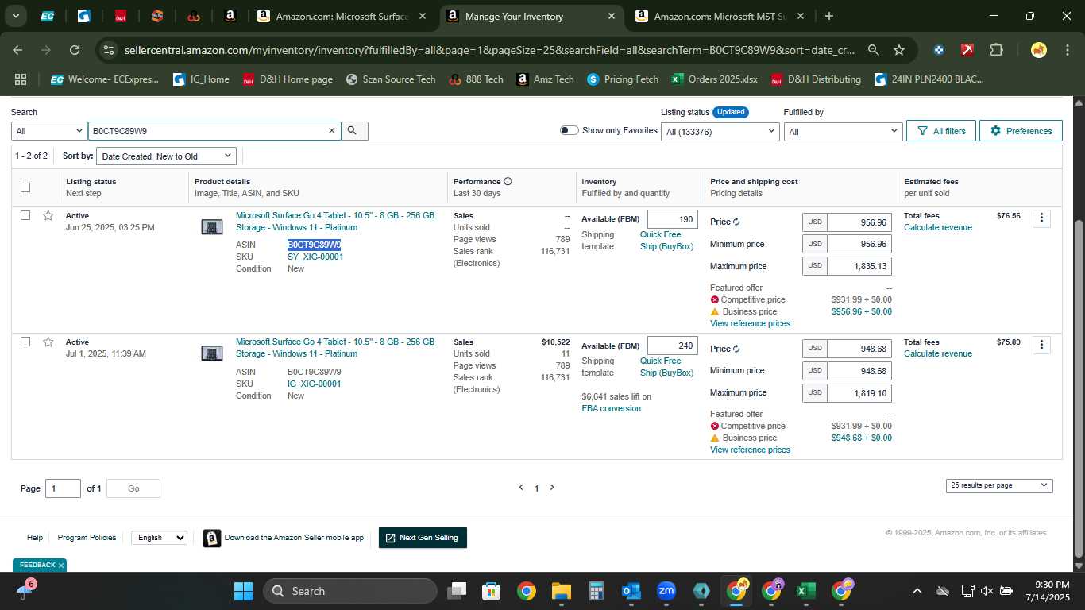Image resolution: width=1085 pixels, height=610 pixels.
Task: Click the Minimum price field showing 948.68
Action: (x=859, y=371)
